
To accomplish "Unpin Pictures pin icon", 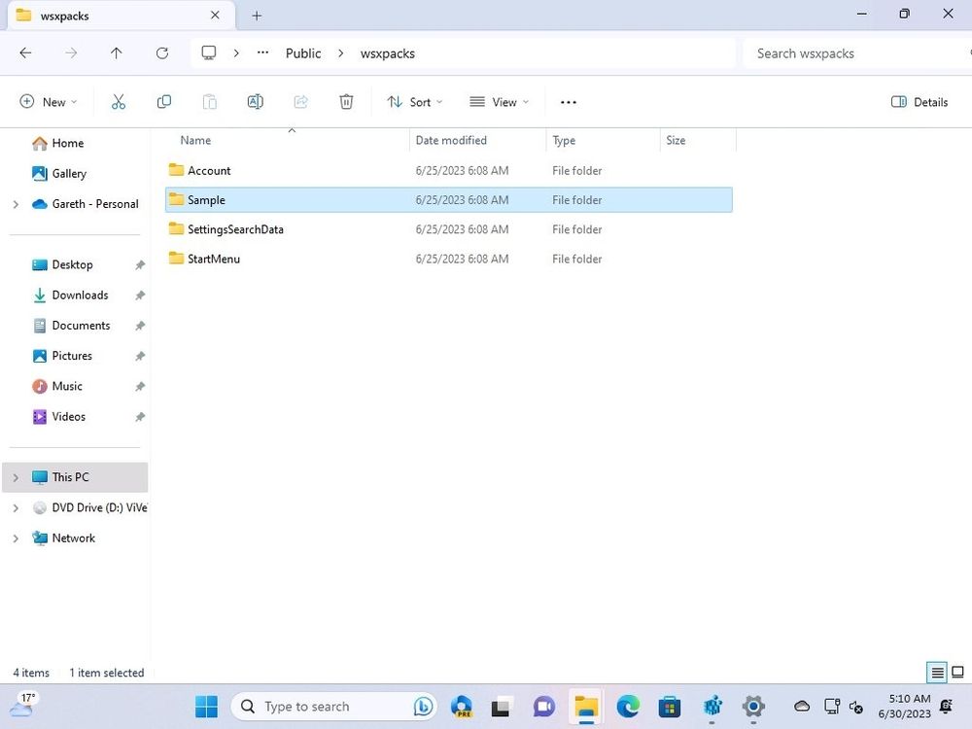I will [140, 357].
